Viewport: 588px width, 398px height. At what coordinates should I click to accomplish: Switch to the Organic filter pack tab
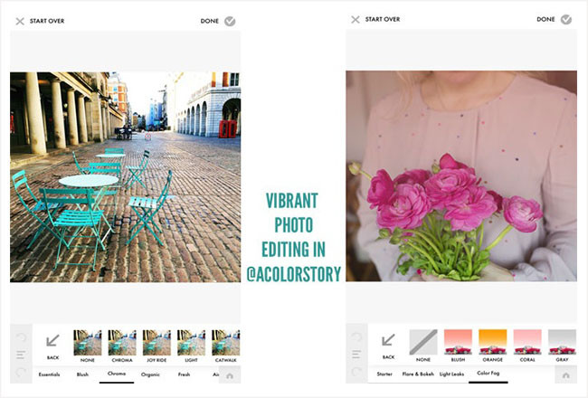pos(150,374)
